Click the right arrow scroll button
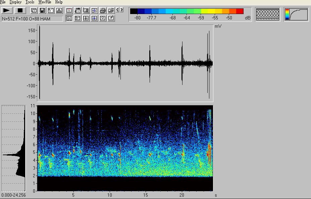Screen dimensions: 311x199 tap(121, 10)
